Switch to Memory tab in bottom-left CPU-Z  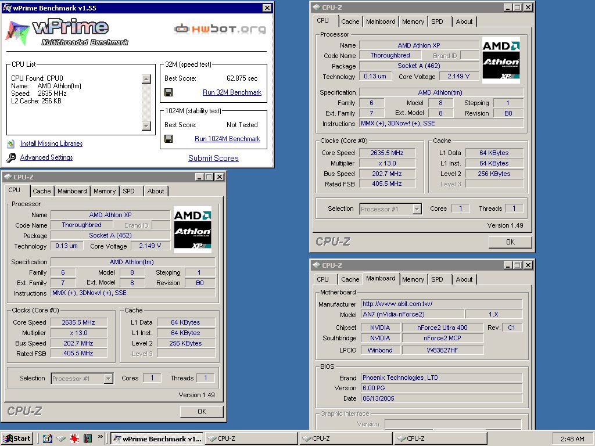105,191
